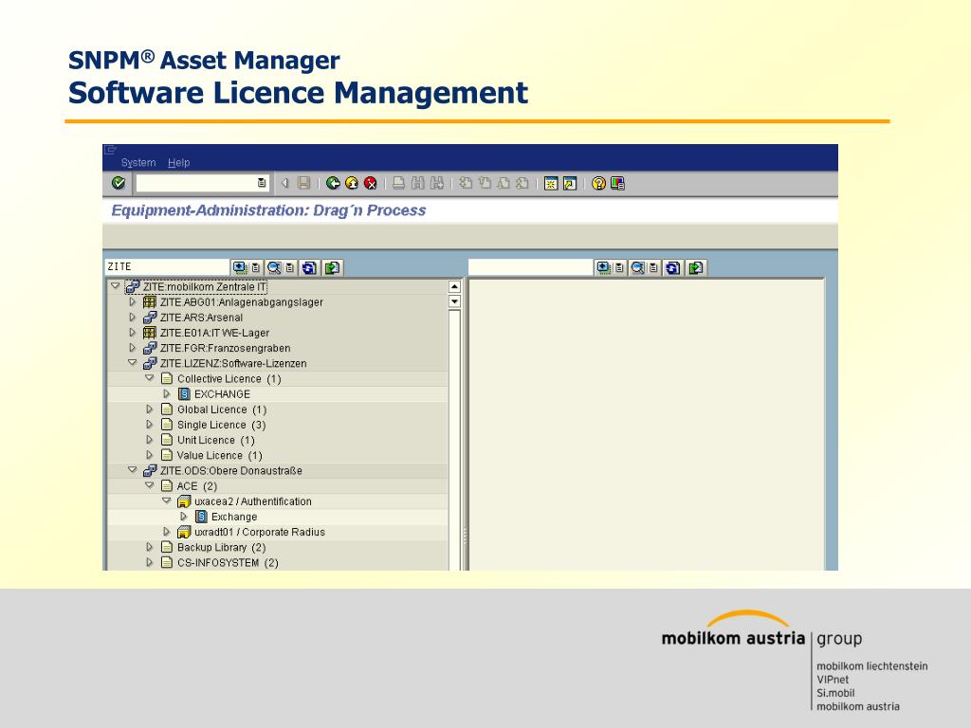Click the right pane search magnifier icon
Image resolution: width=971 pixels, height=728 pixels.
637,267
